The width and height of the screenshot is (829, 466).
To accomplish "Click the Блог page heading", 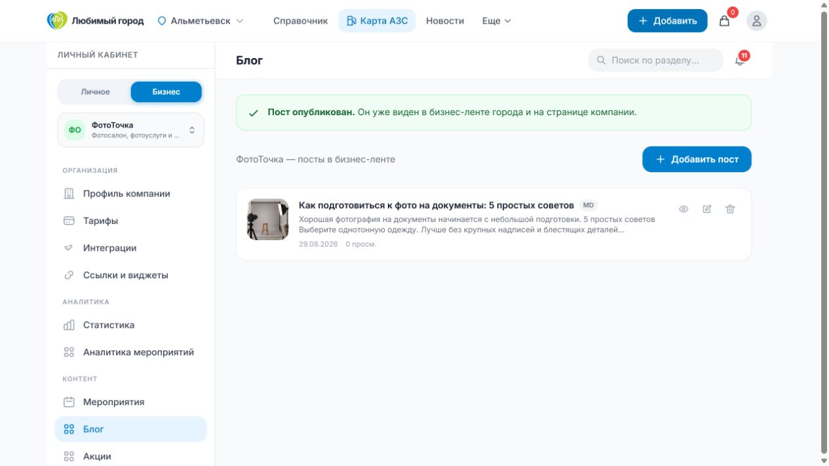I will pos(250,60).
